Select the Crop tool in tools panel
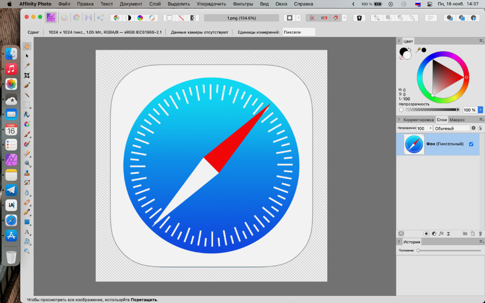The image size is (485, 303). coord(27,75)
